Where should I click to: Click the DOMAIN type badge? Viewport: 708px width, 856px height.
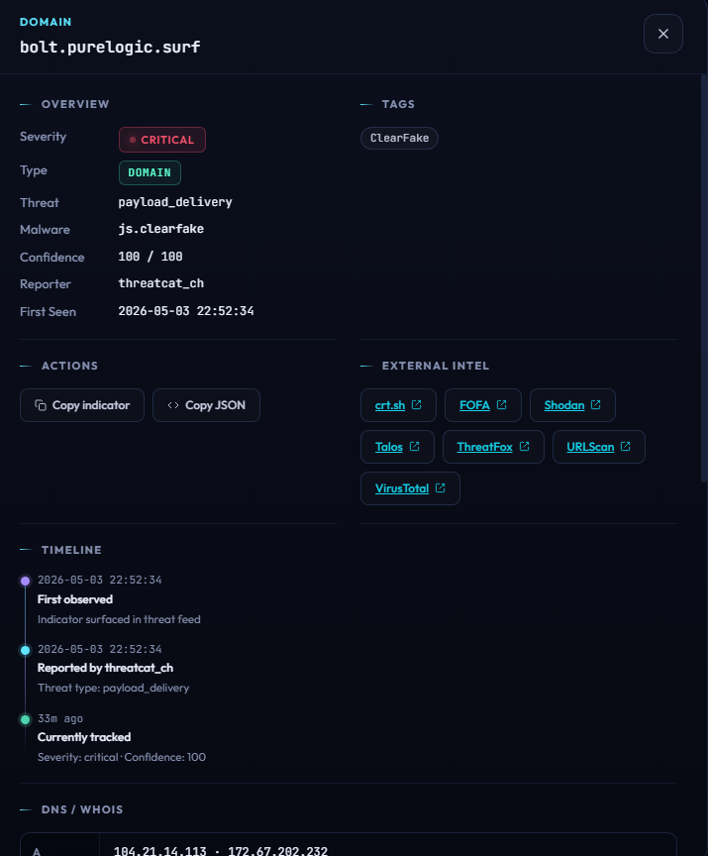pos(150,172)
